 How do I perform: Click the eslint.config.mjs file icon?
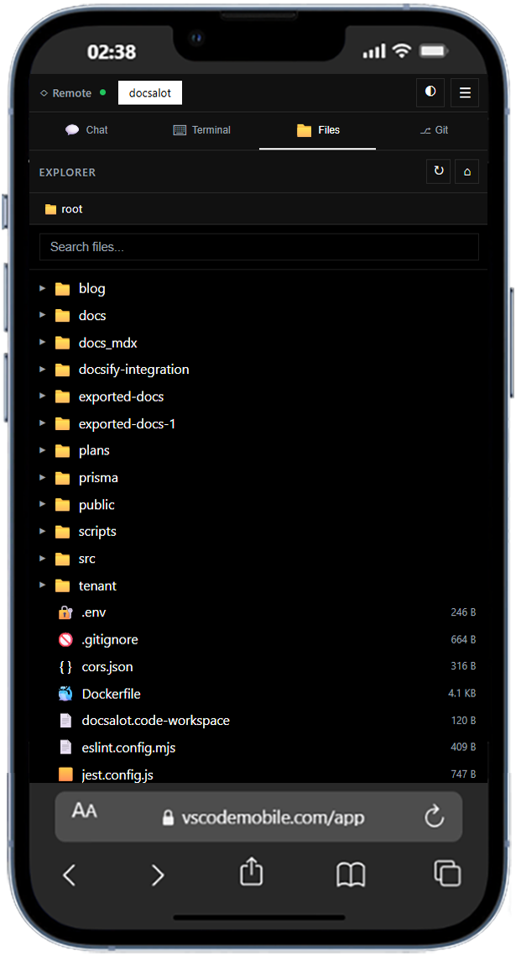pos(65,748)
